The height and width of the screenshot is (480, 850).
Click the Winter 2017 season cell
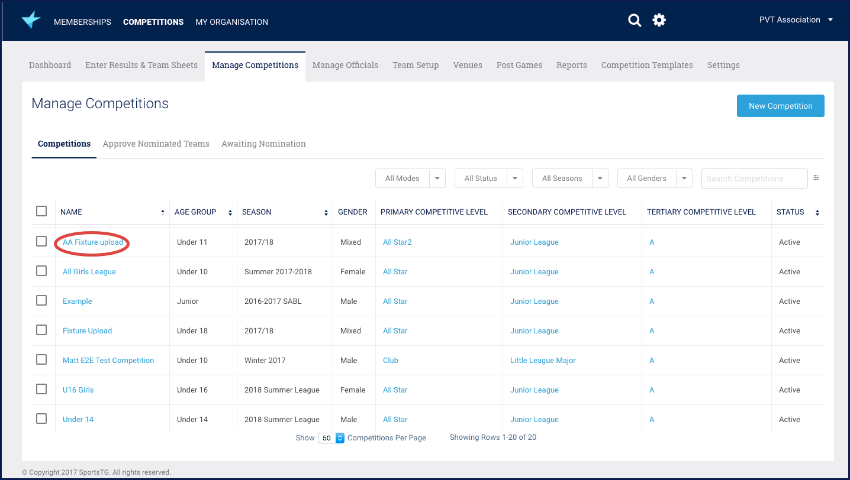pos(265,360)
